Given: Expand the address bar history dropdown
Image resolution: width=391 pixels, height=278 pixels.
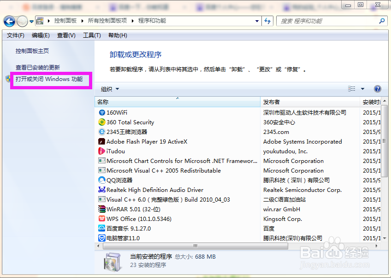Looking at the screenshot, I should [257, 21].
